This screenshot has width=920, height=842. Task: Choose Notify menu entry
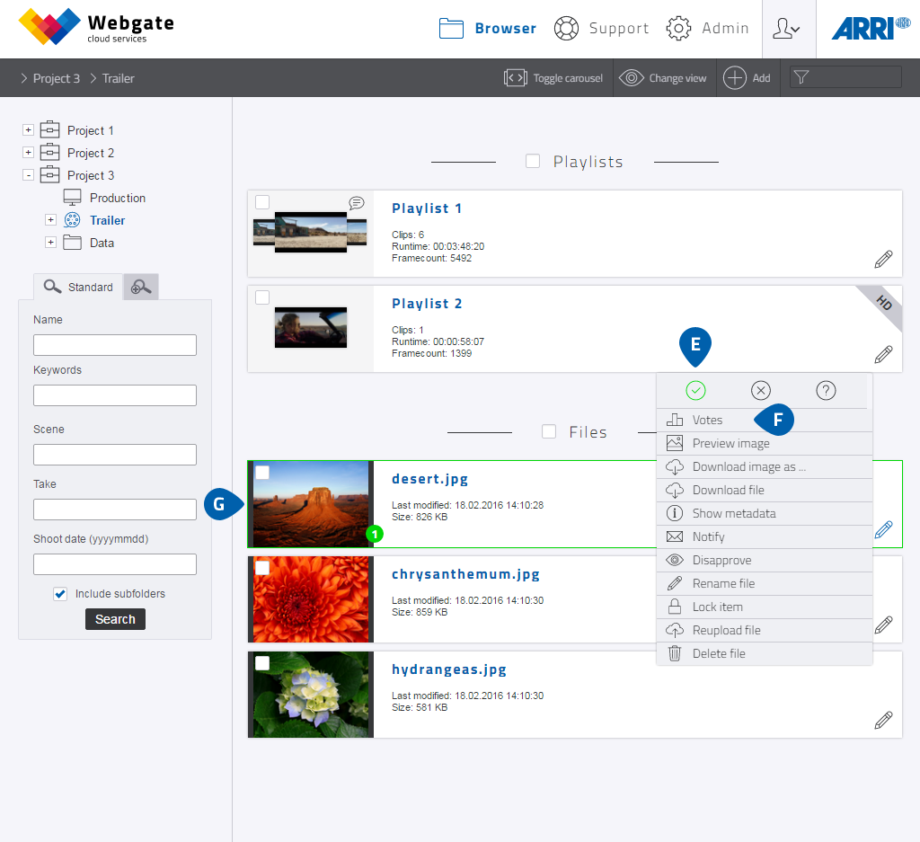[x=764, y=536]
